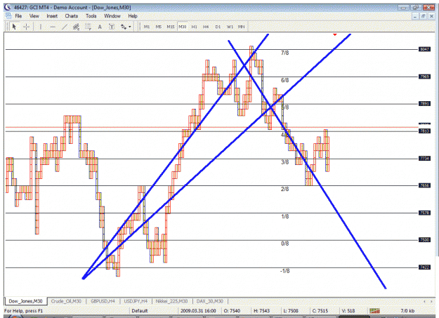Viewport: 439px width, 318px height.
Task: Switch chart to M1 timeframe
Action: tap(147, 27)
